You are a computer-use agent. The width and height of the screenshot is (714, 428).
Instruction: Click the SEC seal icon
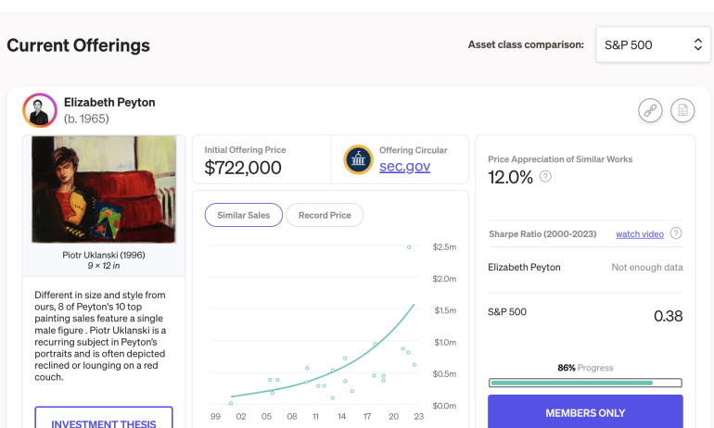click(x=357, y=159)
